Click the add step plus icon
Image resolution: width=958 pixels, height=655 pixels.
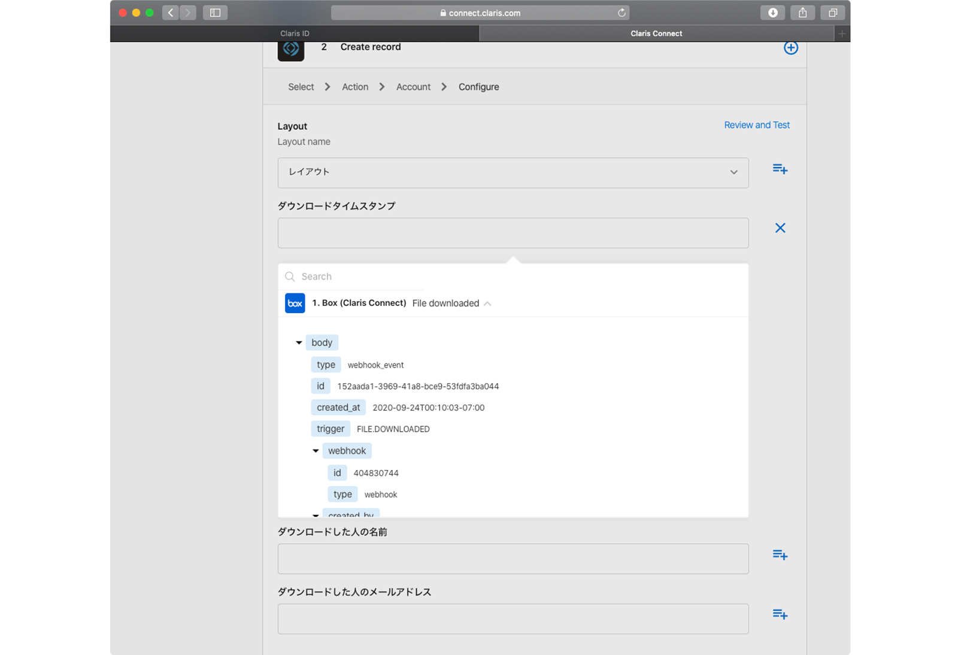pos(790,48)
